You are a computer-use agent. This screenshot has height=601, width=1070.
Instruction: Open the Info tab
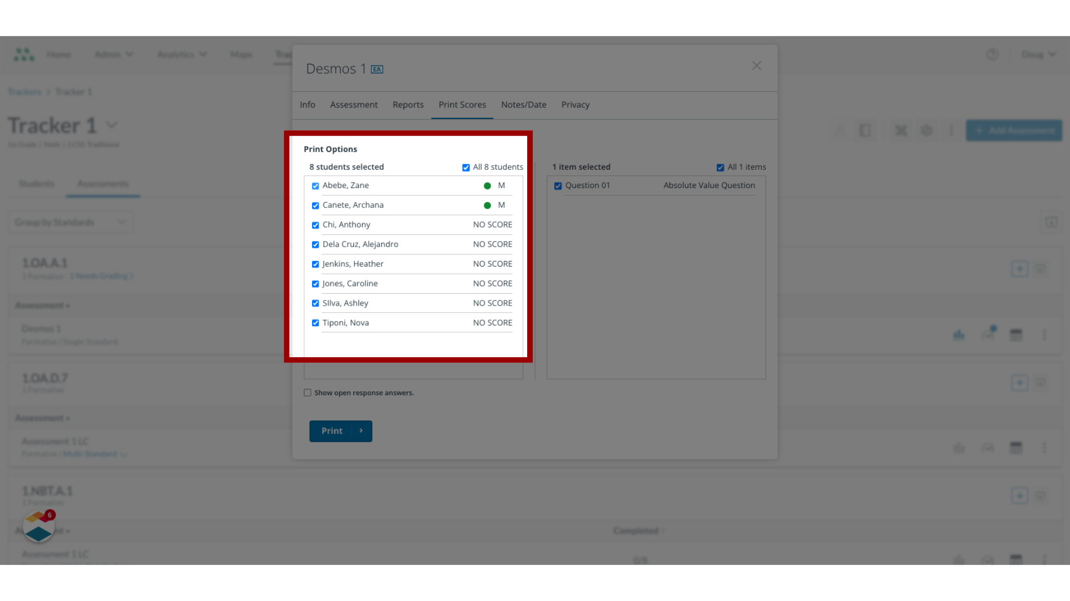pos(307,105)
